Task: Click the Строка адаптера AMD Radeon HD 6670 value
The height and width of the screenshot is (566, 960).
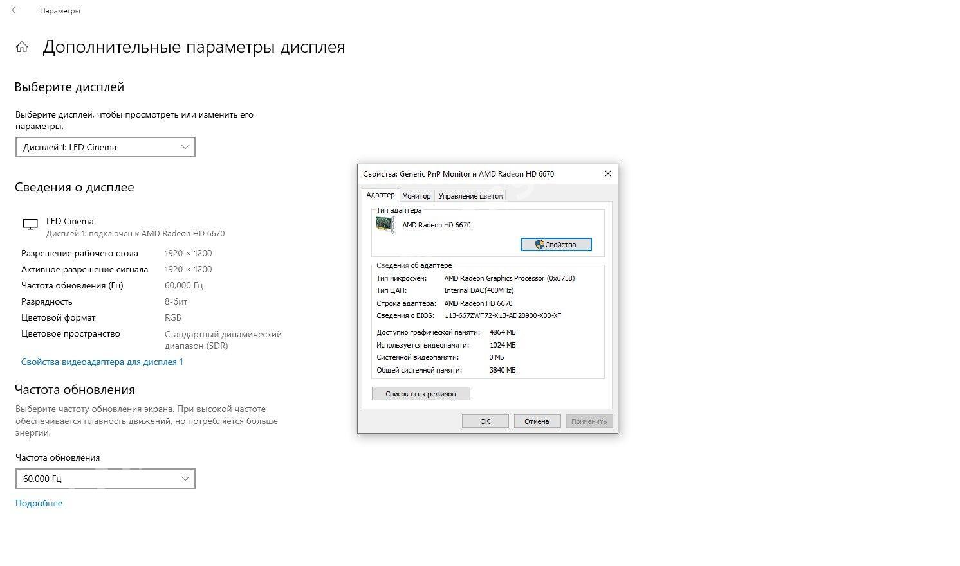Action: pos(478,303)
